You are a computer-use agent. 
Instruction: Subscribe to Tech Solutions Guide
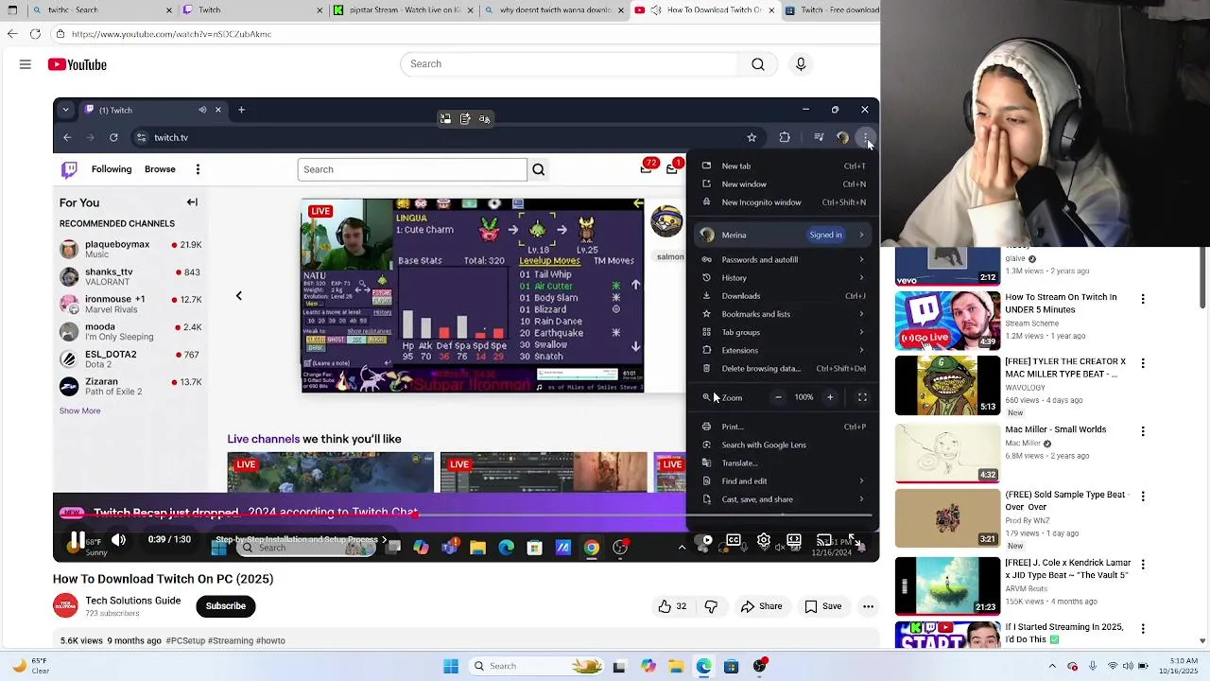click(x=225, y=606)
